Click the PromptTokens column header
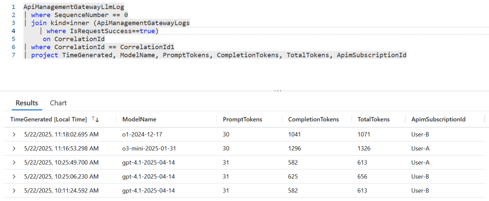Screen dimensions: 489x201 coord(242,119)
